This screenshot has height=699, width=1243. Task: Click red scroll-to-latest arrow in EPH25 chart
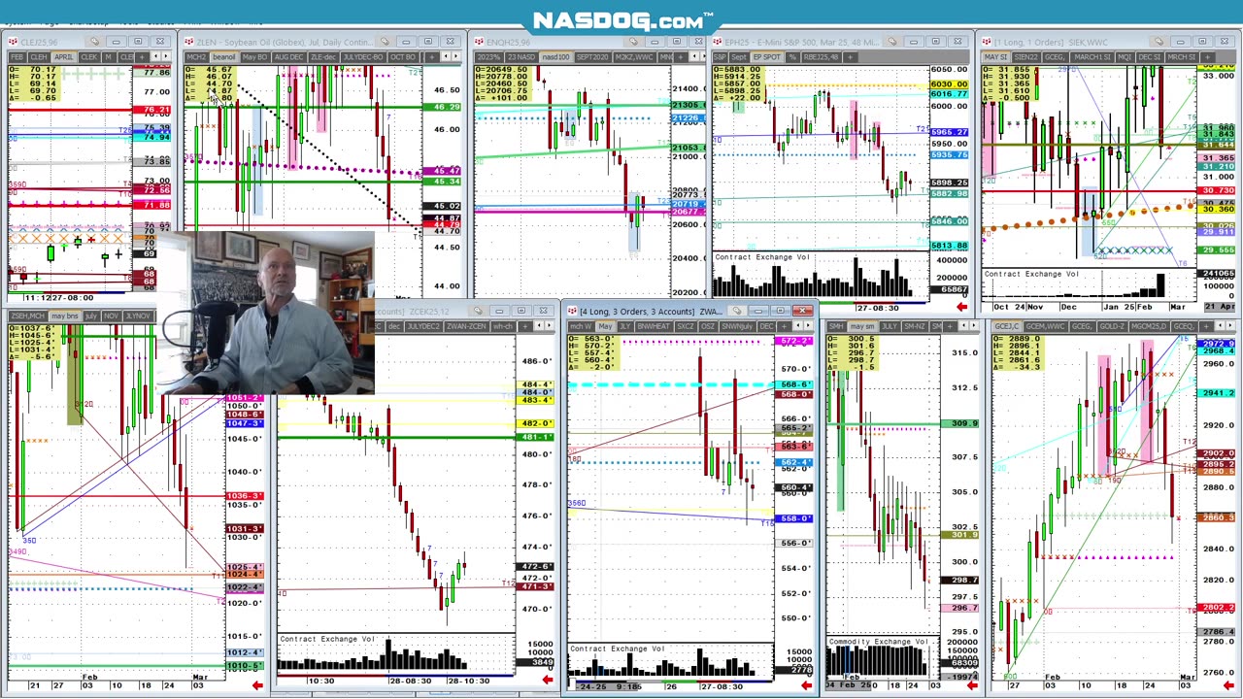tap(961, 307)
